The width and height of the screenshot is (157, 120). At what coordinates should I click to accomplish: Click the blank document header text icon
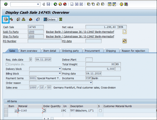[x=125, y=32]
